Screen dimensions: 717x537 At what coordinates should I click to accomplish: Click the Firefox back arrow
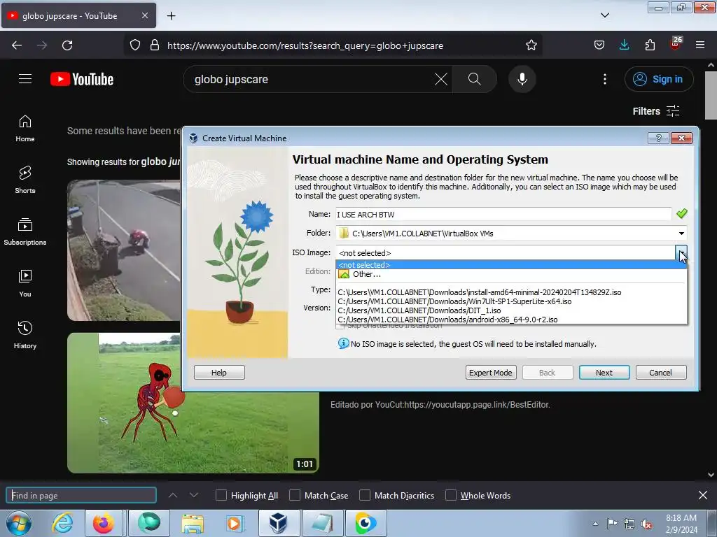pos(17,45)
